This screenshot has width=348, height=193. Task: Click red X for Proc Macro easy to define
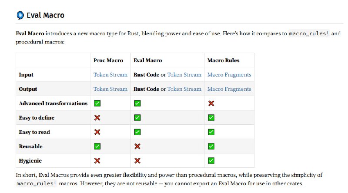(x=97, y=118)
